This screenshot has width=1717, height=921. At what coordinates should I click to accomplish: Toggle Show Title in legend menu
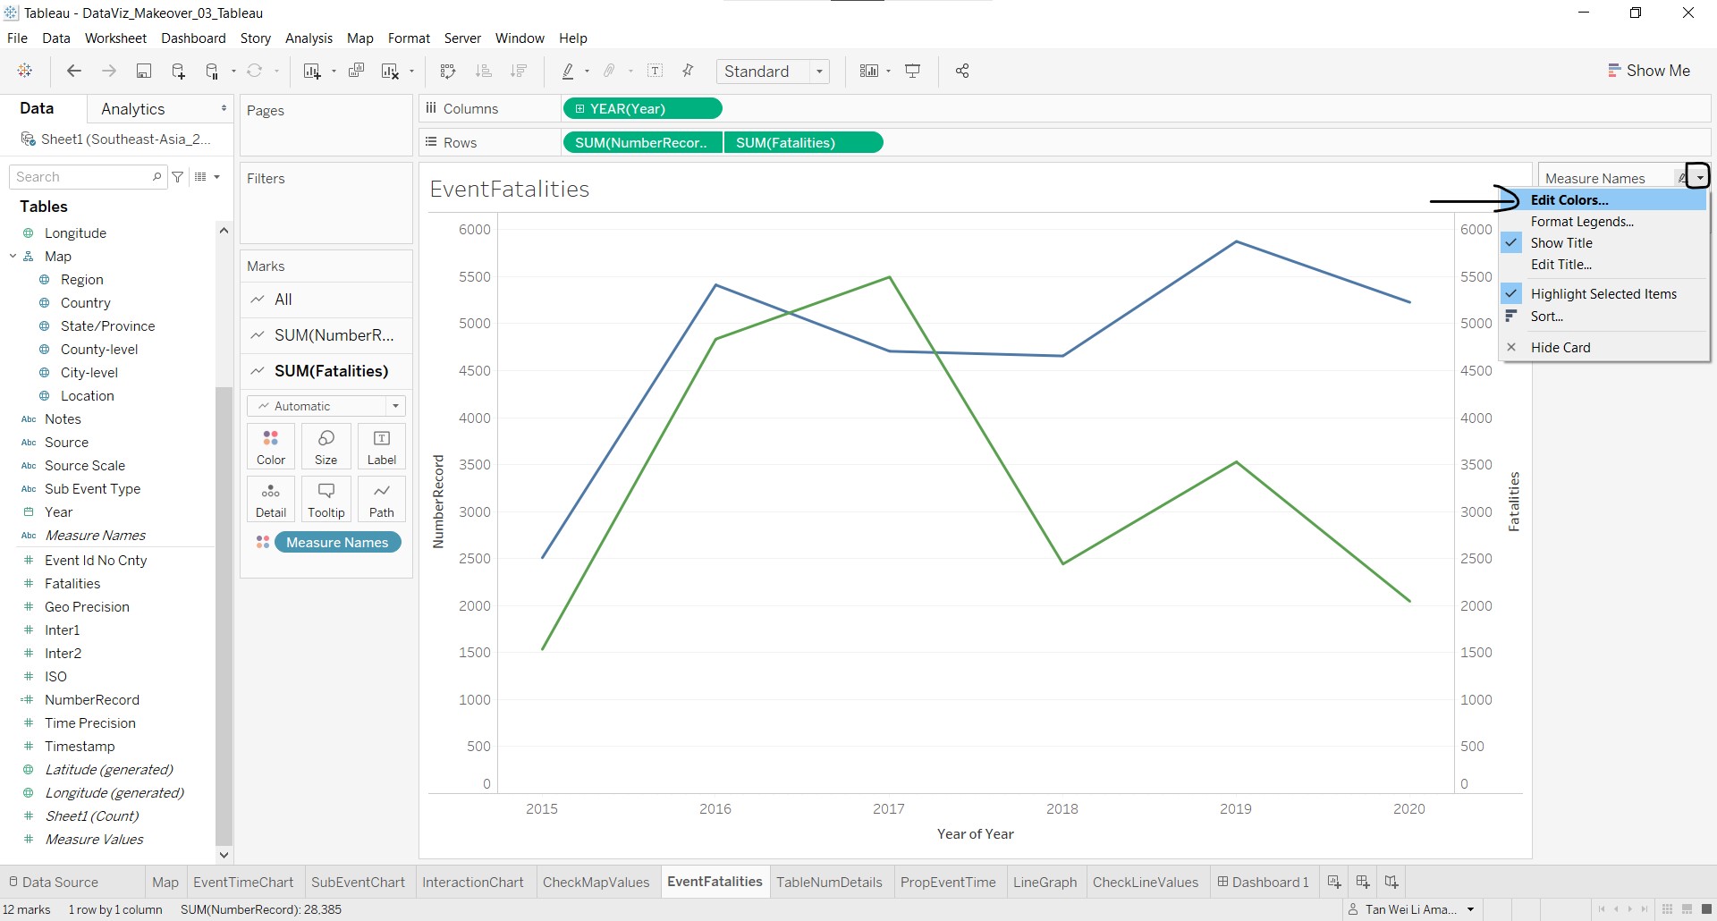(x=1561, y=243)
